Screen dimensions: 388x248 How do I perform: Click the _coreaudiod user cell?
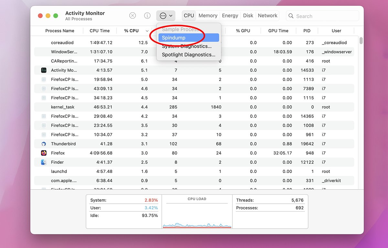click(334, 43)
